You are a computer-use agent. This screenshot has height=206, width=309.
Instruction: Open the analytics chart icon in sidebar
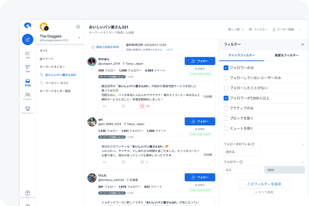click(28, 53)
